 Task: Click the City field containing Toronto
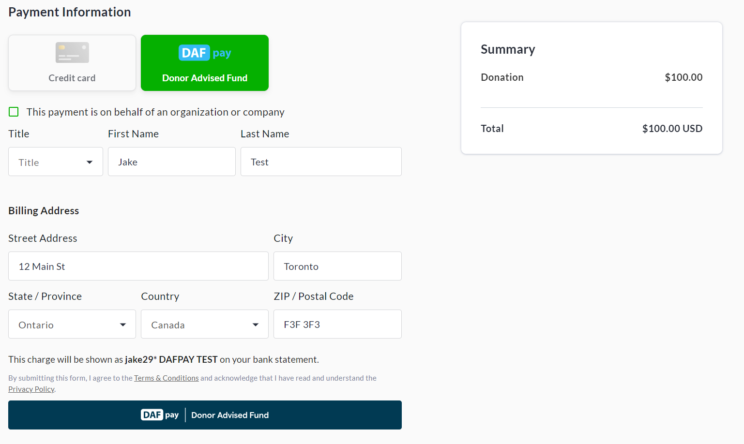(337, 266)
